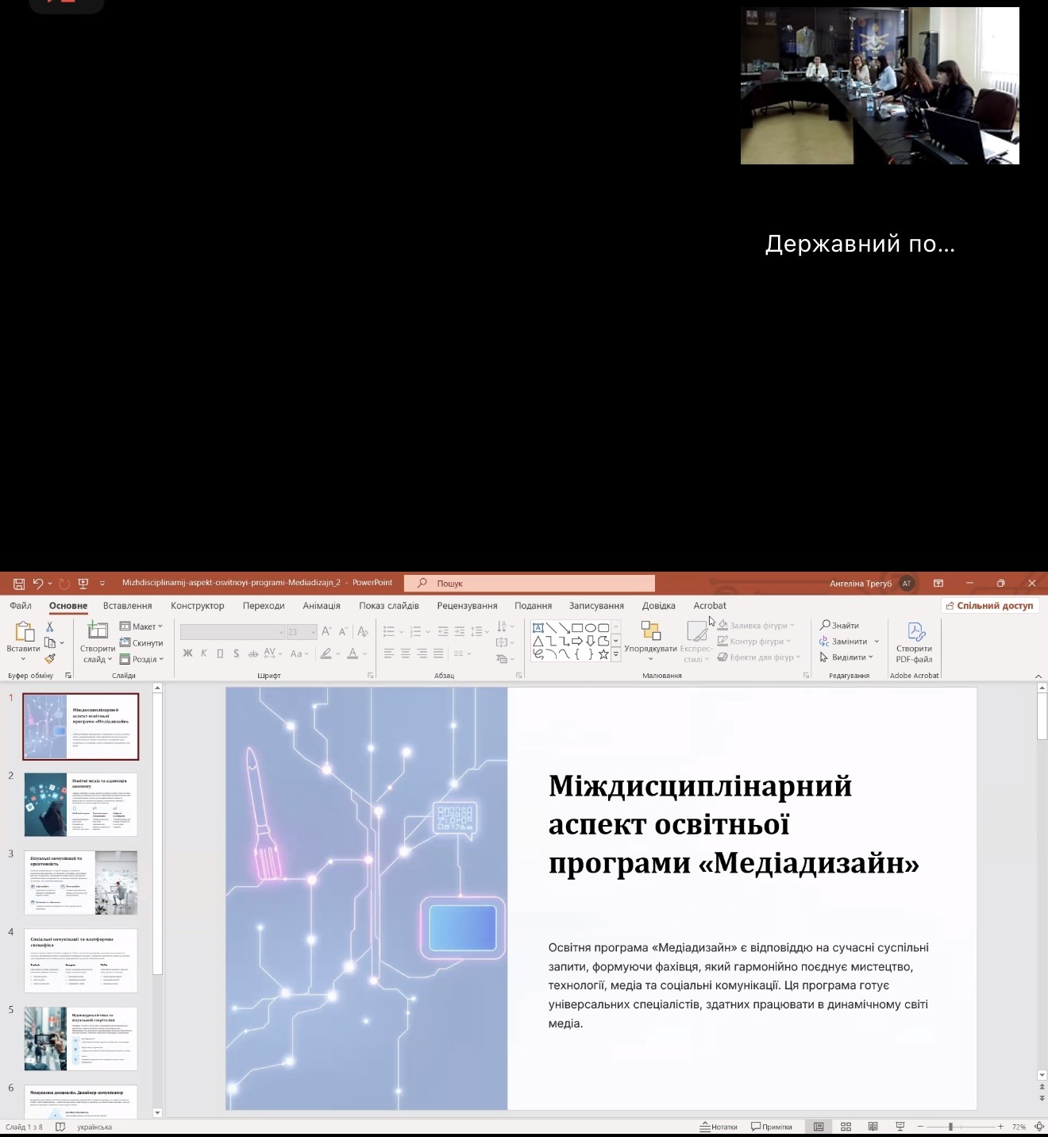Click the Cut scissors icon
Screen dimensions: 1048x1137
point(50,627)
